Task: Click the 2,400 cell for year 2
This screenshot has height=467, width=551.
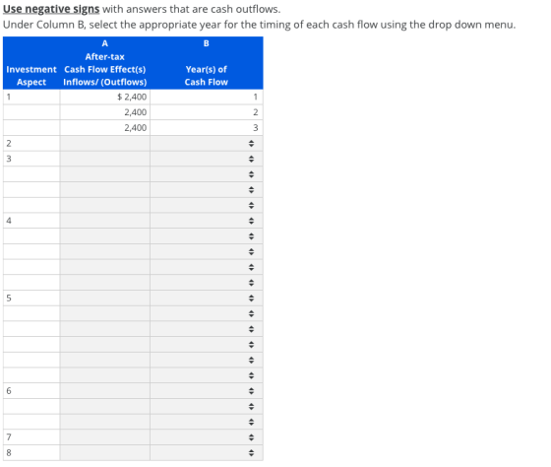Action: (105, 112)
